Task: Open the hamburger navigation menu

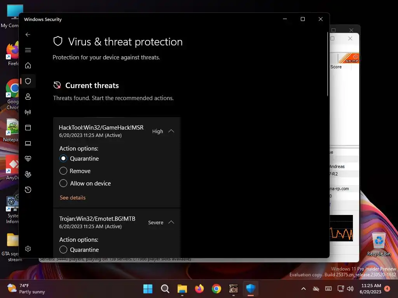Action: [28, 50]
